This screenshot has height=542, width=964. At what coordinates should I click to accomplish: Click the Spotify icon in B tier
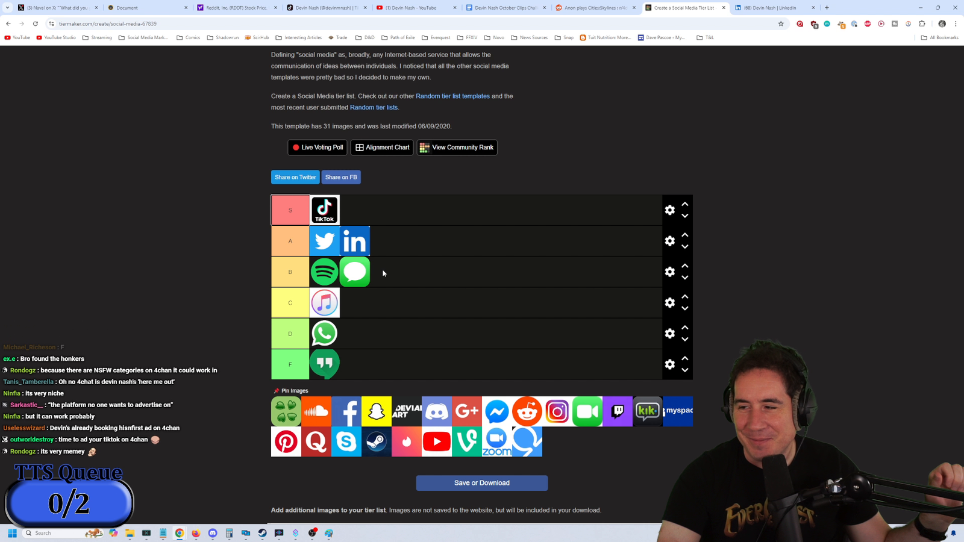[x=325, y=272]
